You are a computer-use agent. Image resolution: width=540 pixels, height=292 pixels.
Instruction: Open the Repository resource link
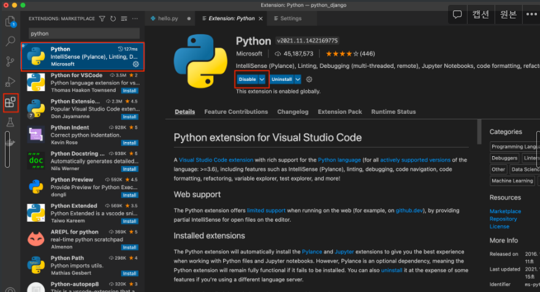(x=503, y=219)
